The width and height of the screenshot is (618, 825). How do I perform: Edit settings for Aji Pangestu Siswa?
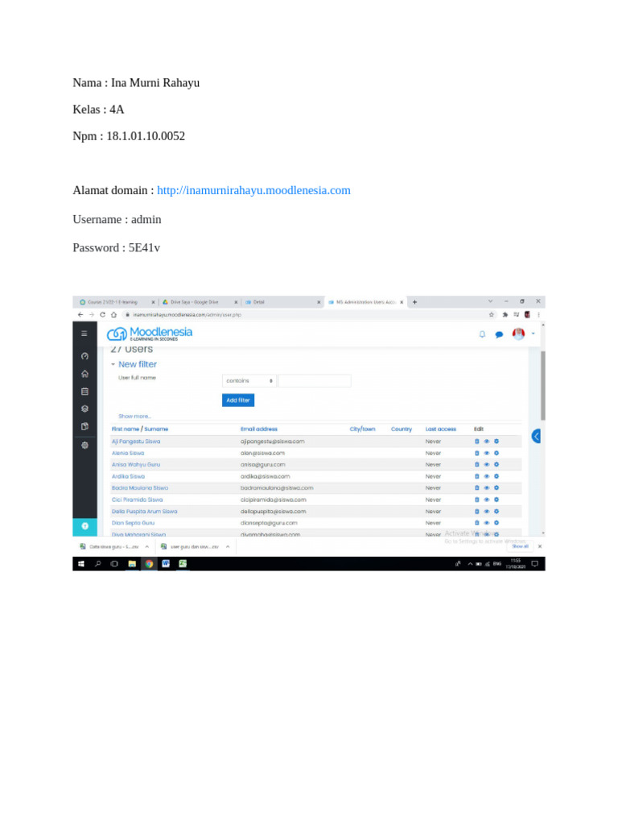[x=496, y=442]
